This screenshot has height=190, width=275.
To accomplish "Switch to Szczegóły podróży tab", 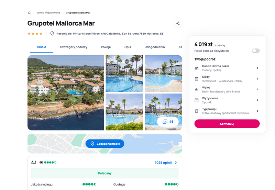I will pyautogui.click(x=74, y=47).
